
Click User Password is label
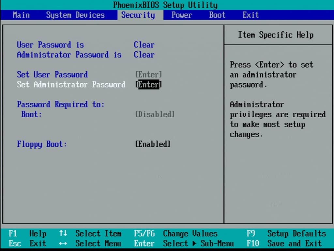(50, 45)
